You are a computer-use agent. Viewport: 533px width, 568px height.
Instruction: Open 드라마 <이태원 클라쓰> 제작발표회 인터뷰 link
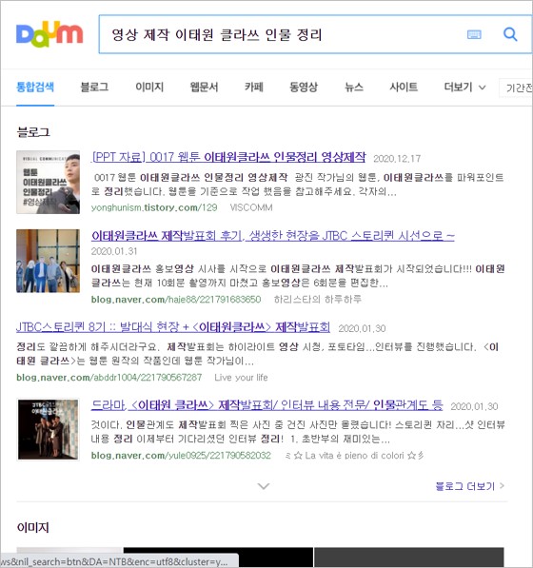267,404
